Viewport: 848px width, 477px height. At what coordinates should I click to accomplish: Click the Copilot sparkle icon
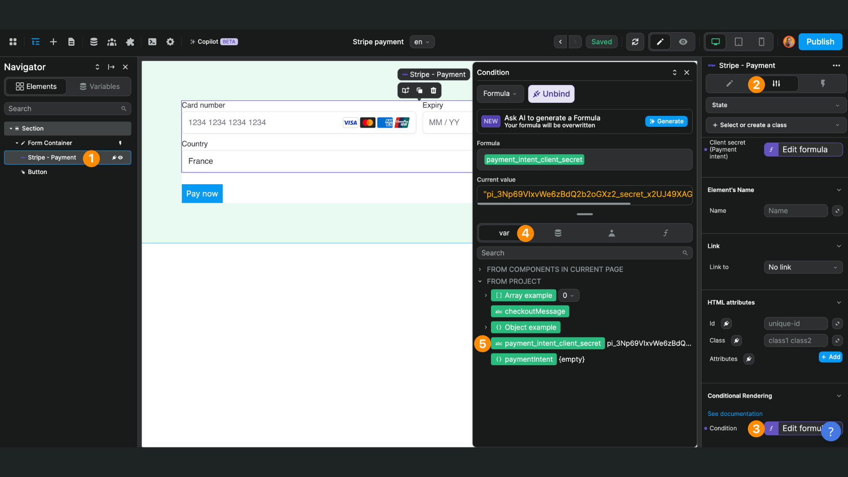click(193, 42)
